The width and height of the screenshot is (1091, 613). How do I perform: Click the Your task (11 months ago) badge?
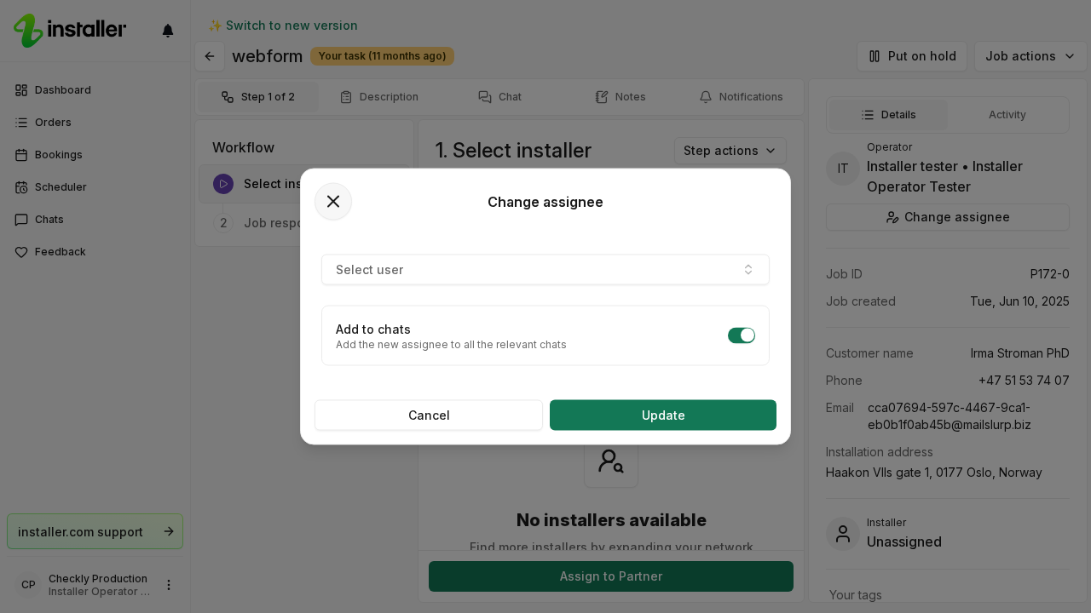382,56
